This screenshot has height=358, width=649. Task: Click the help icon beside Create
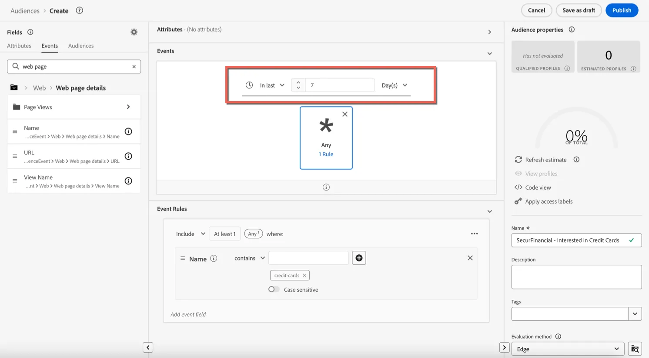[x=79, y=10]
